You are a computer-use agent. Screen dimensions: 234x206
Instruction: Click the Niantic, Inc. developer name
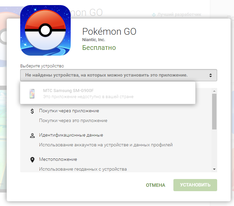coord(94,40)
